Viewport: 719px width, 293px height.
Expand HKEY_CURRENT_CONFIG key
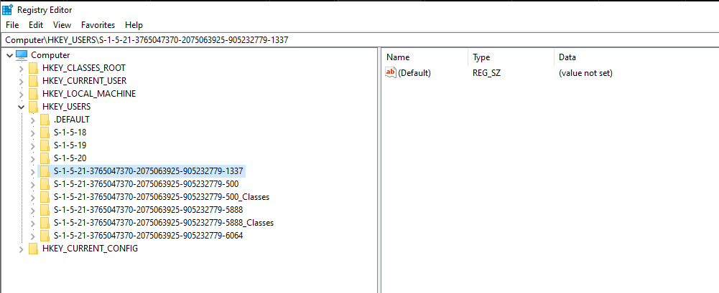click(x=21, y=249)
